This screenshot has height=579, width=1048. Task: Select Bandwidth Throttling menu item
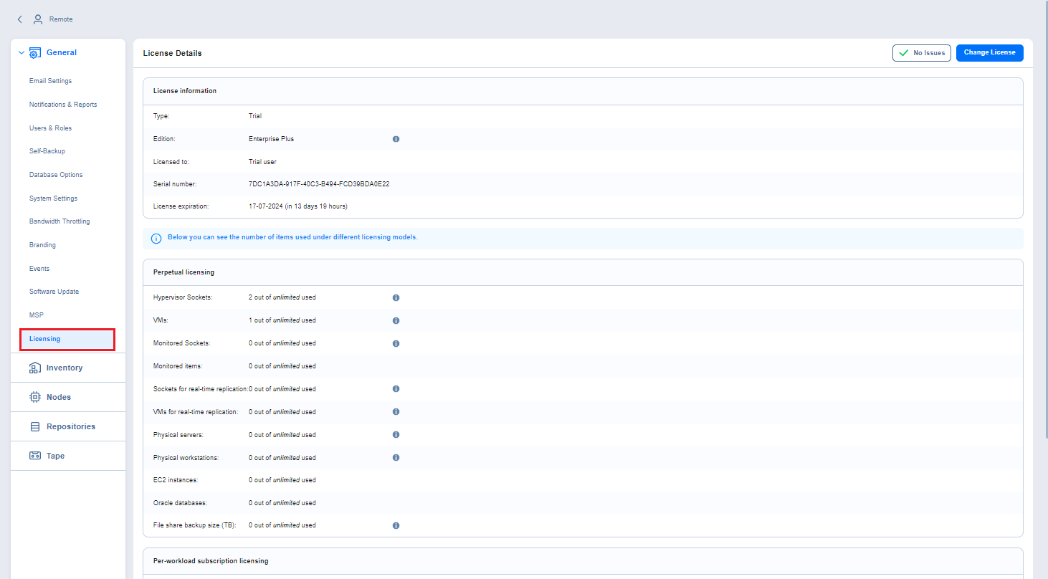59,221
